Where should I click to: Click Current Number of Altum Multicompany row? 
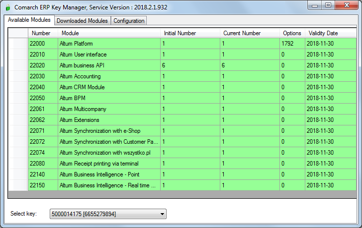tap(250, 109)
